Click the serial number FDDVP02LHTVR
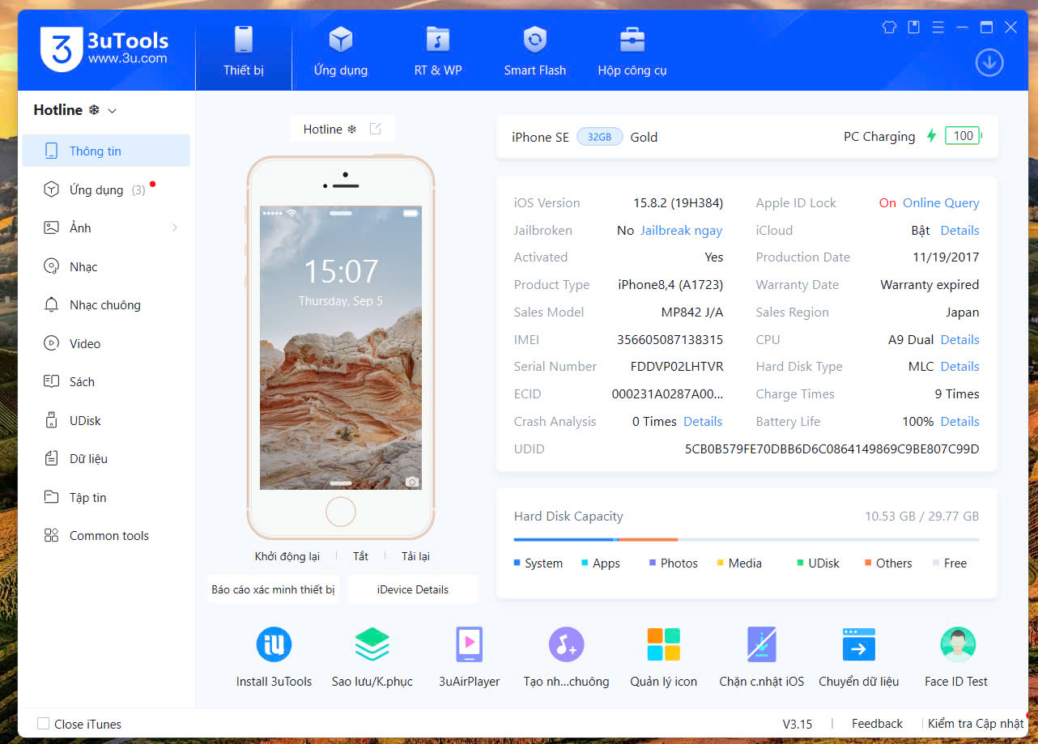Screen dimensions: 1038x744 677,366
